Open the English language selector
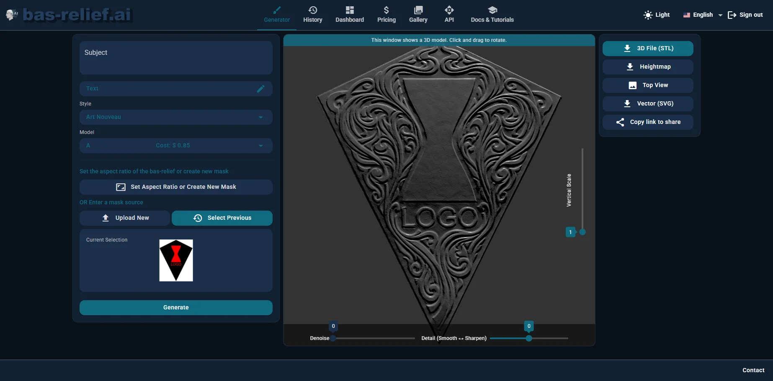This screenshot has height=381, width=773. click(703, 15)
